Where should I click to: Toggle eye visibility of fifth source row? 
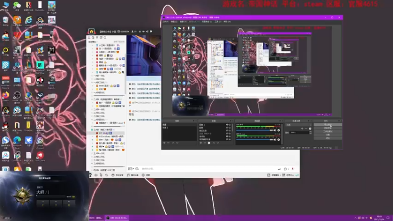[227, 137]
